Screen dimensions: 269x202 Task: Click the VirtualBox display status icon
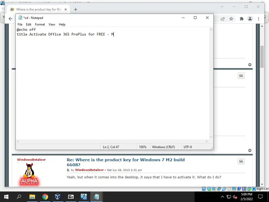234,189
